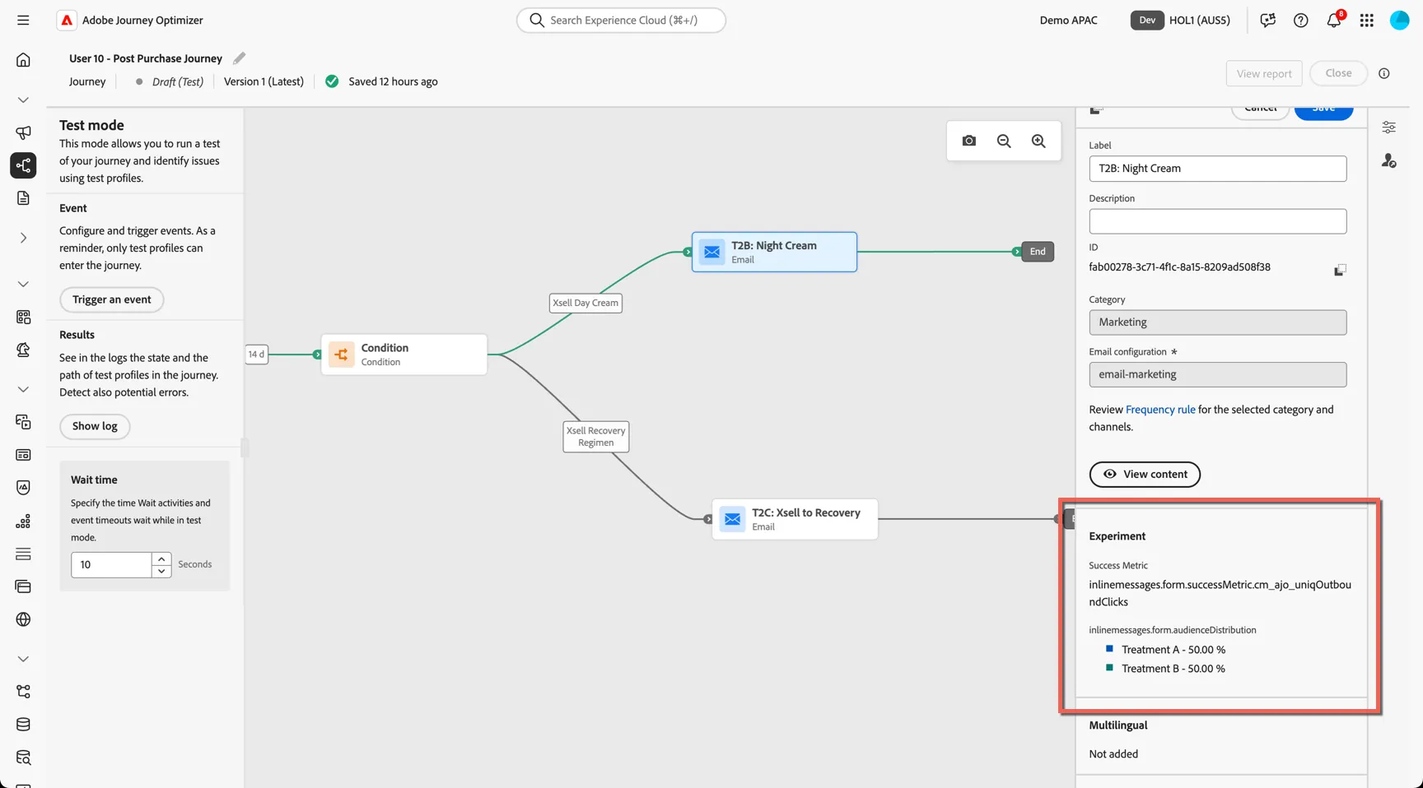Open the Frequency rule link
Image resolution: width=1423 pixels, height=788 pixels.
[x=1160, y=410]
